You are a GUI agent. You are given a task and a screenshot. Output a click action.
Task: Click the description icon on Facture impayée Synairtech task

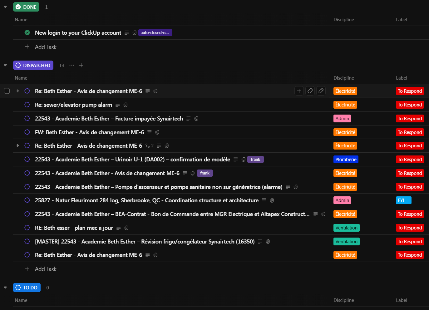pos(189,119)
